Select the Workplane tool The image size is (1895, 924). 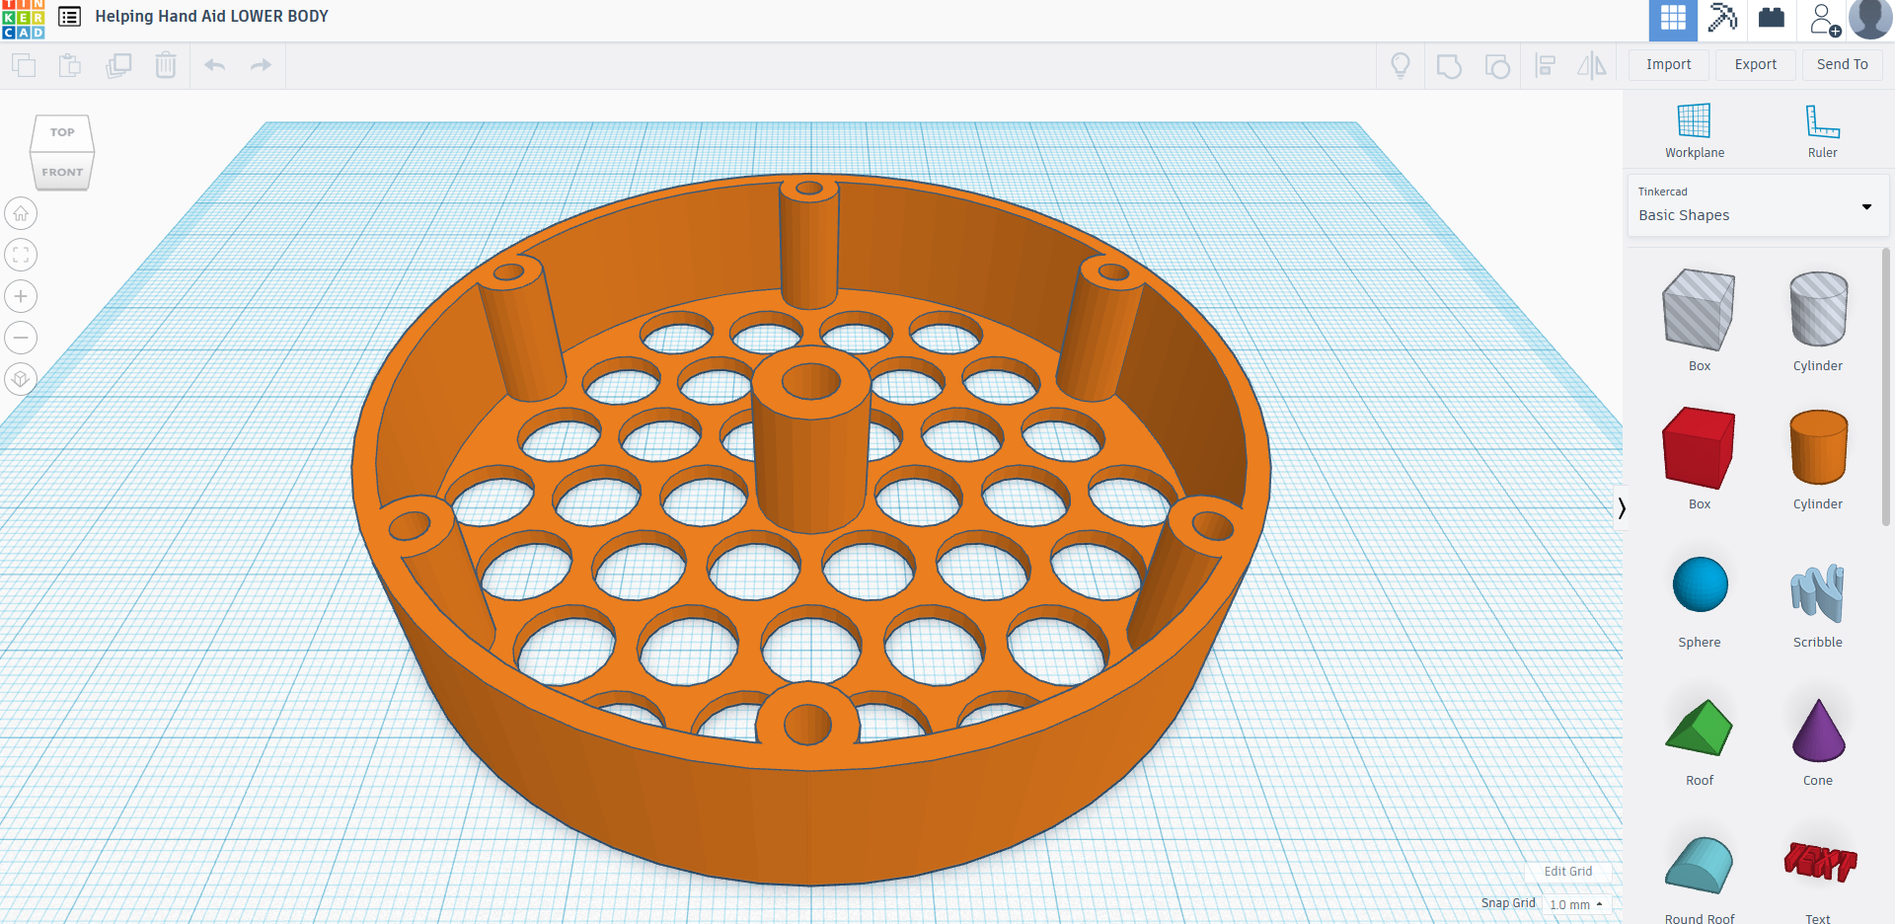[1695, 130]
